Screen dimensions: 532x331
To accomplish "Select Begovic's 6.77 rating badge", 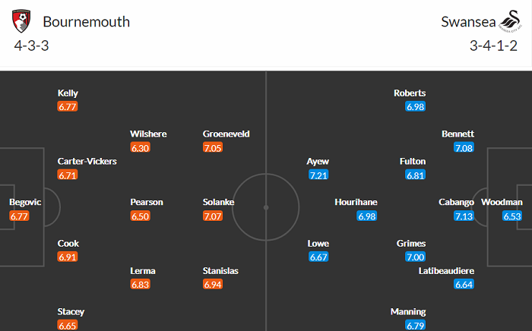I will click(20, 216).
